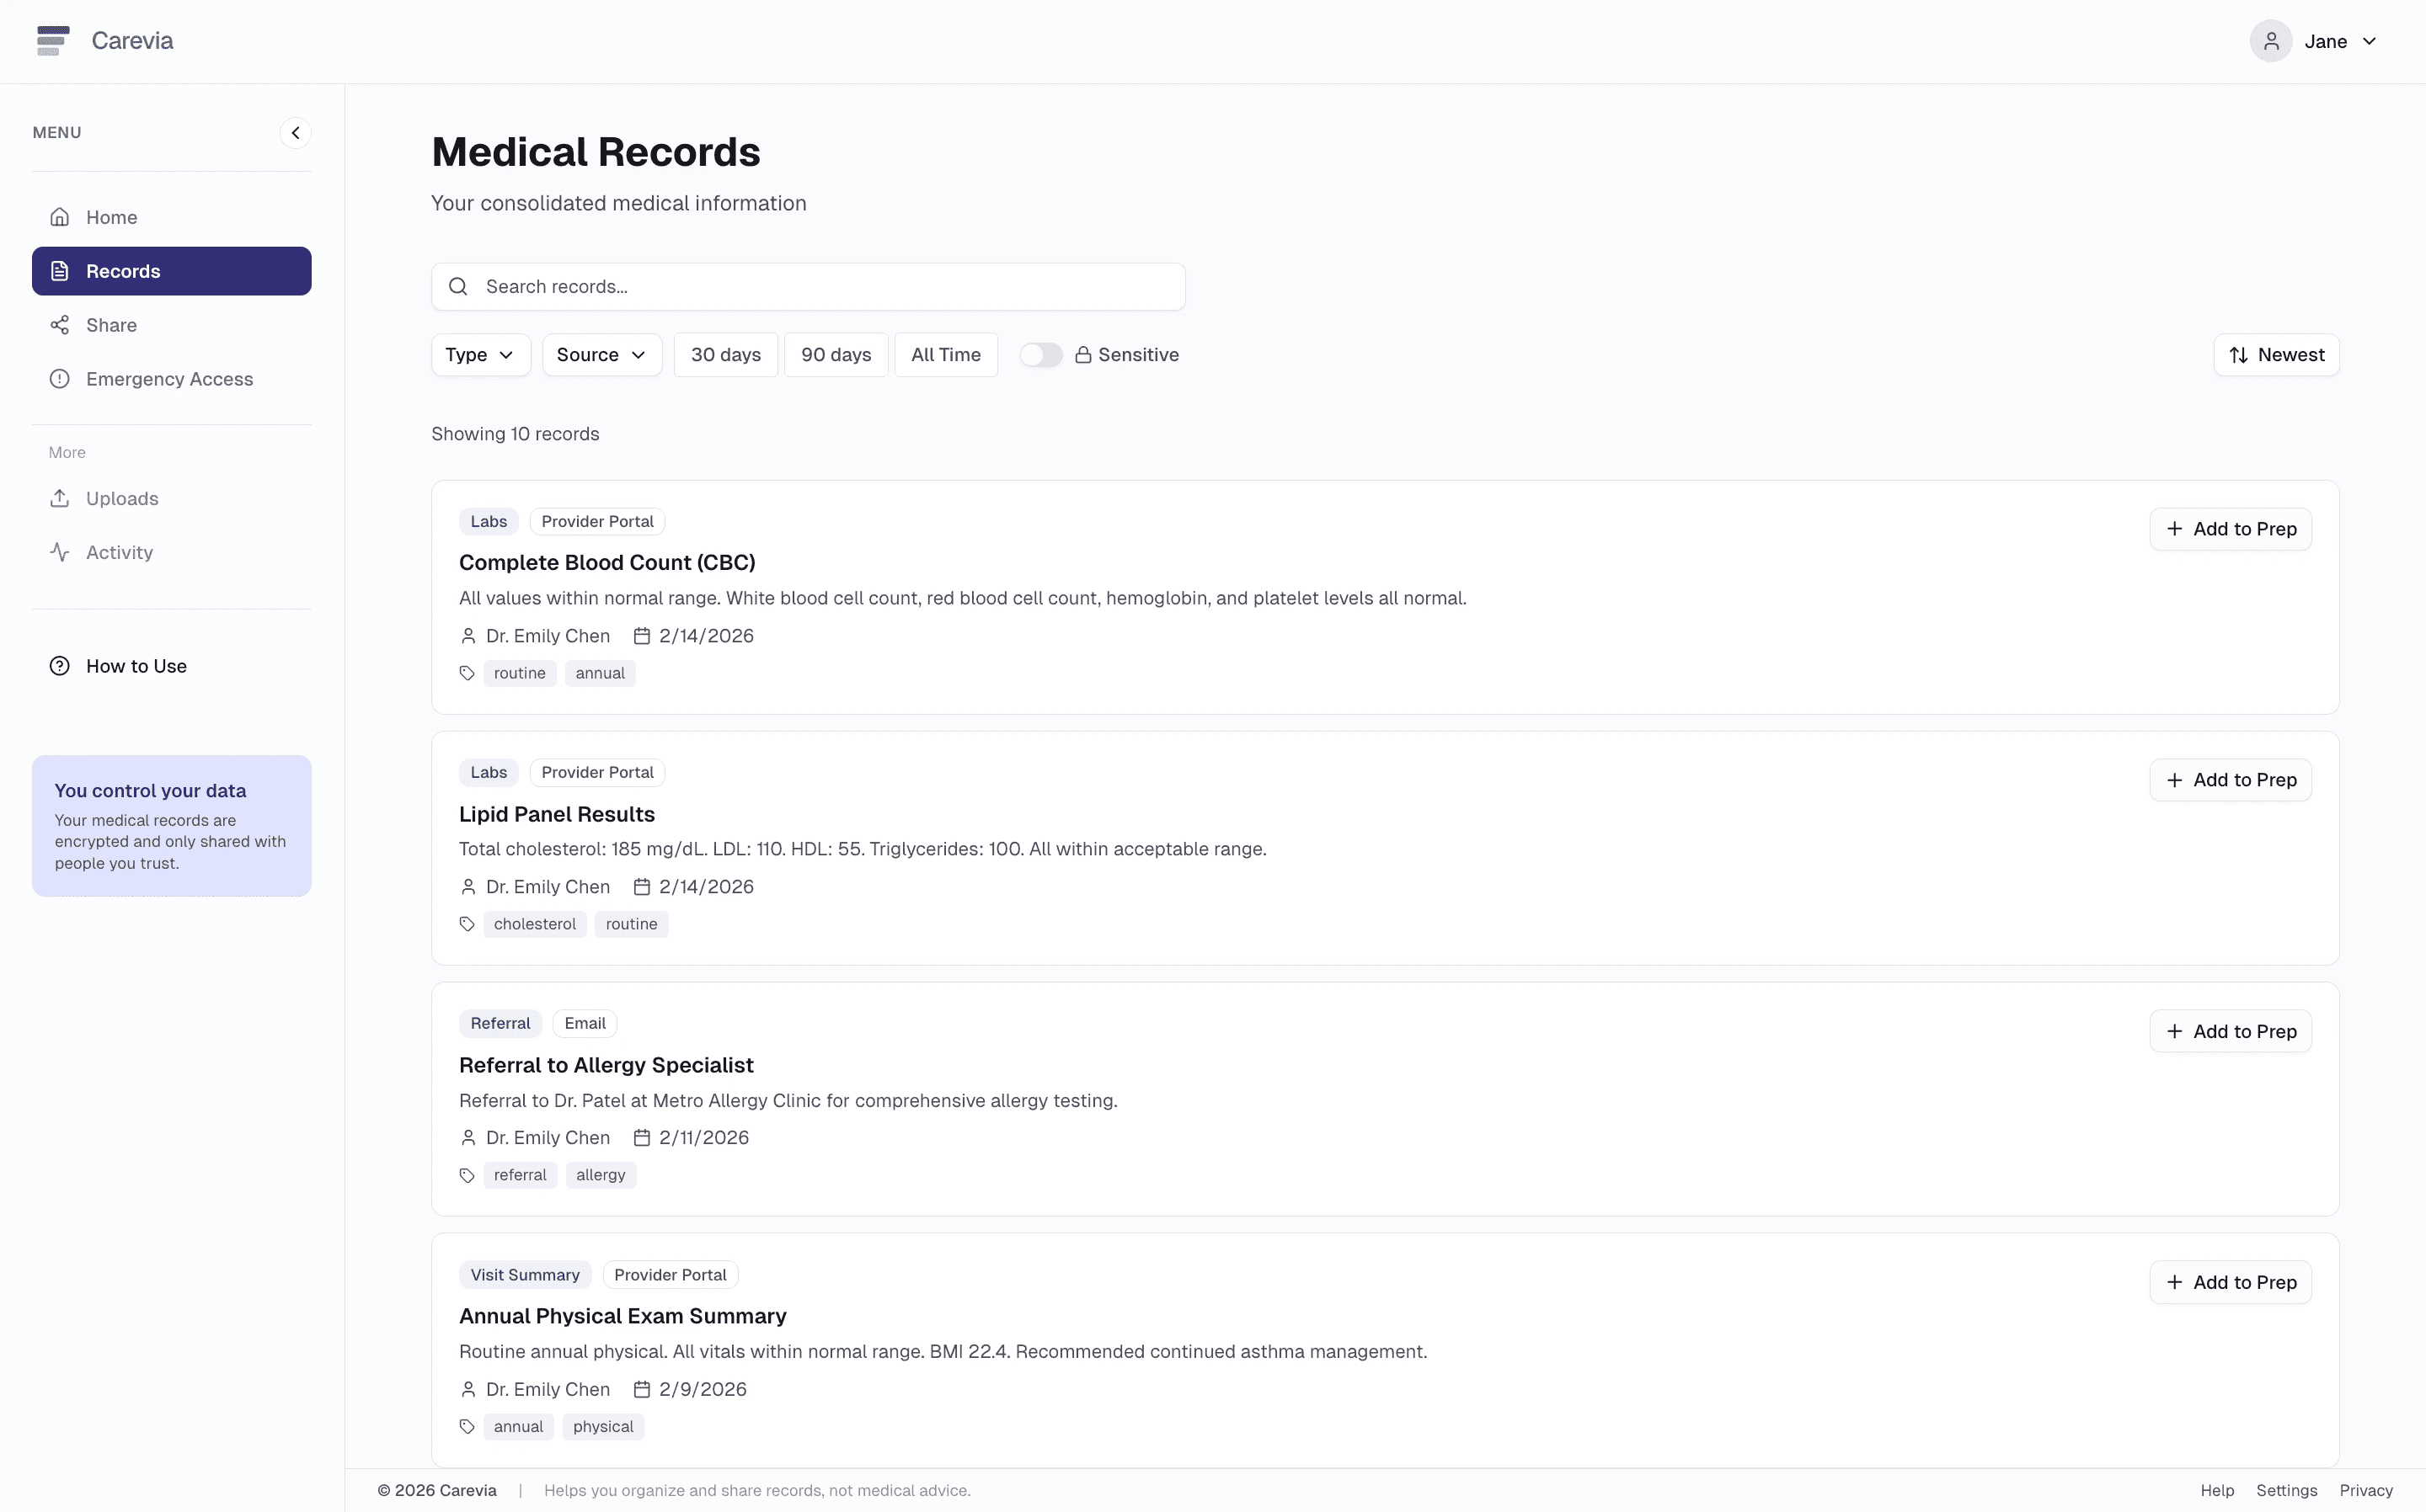
Task: Open How to Use guide
Action: click(x=171, y=666)
